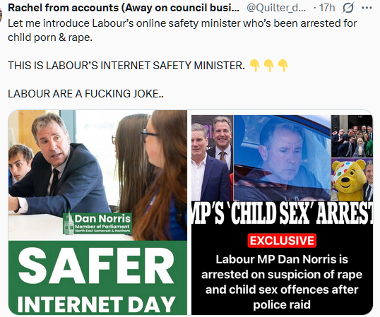The image size is (380, 317).
Task: Click the yellow bear mascot photo
Action: click(352, 179)
